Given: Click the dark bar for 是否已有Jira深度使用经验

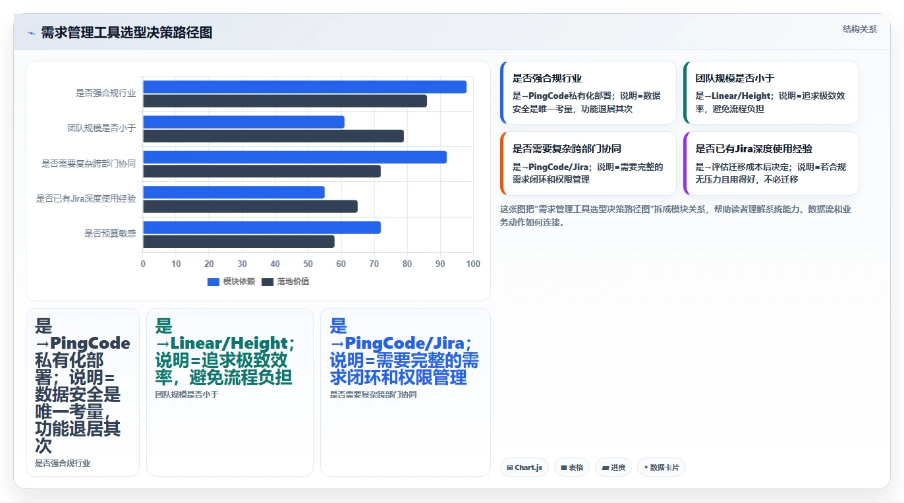Looking at the screenshot, I should pos(250,206).
